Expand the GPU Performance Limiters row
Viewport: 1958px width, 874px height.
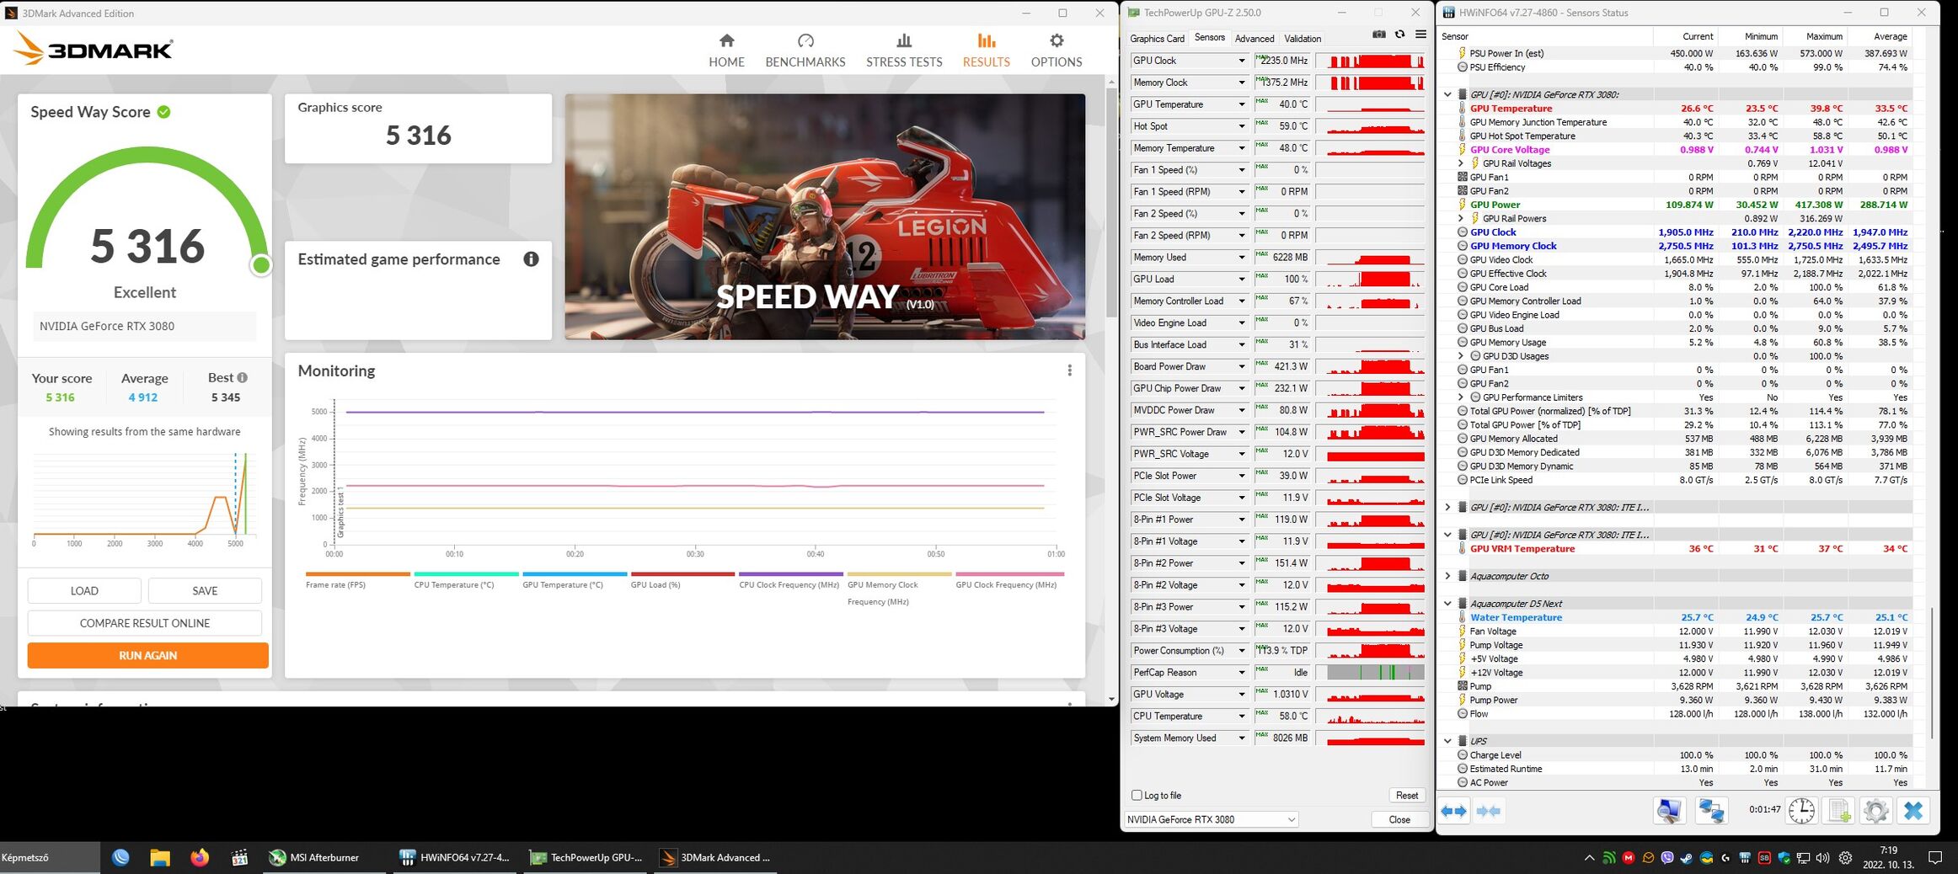[x=1462, y=397]
